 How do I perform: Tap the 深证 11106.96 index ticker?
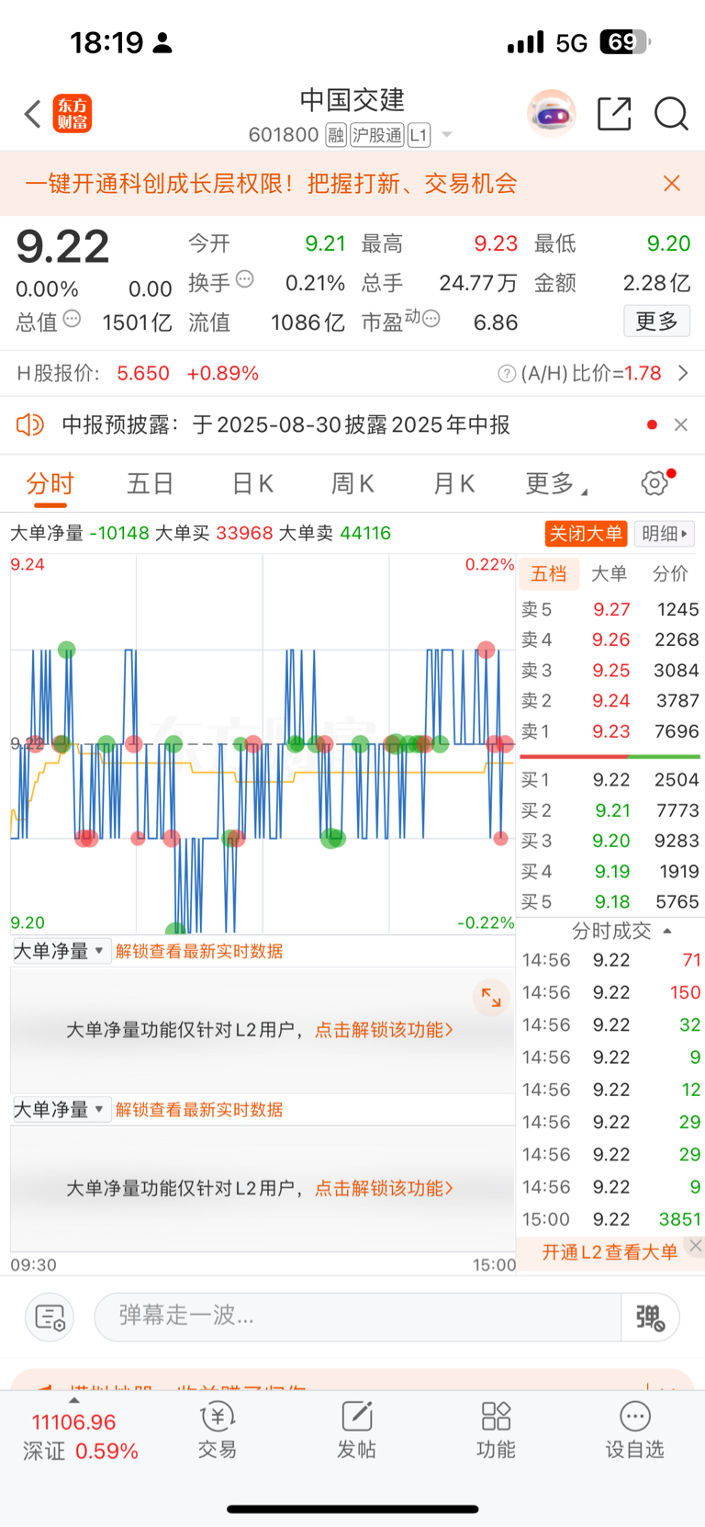[79, 1437]
